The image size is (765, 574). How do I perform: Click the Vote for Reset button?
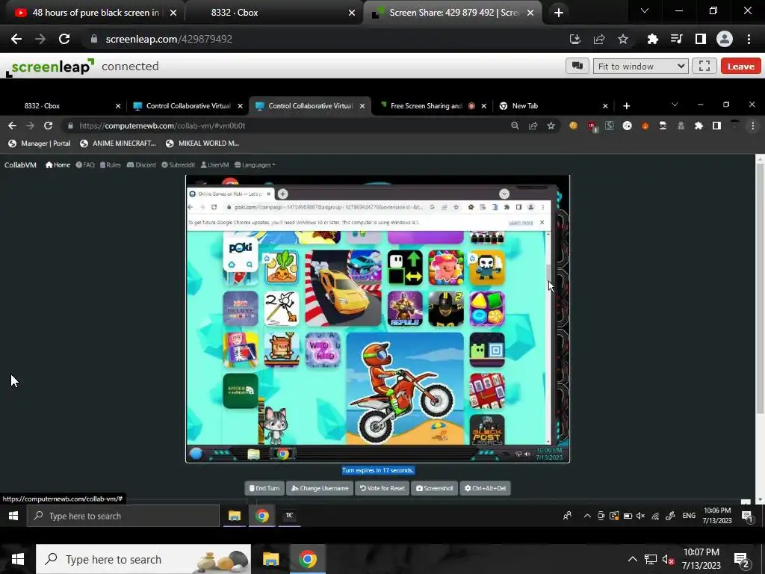(382, 488)
